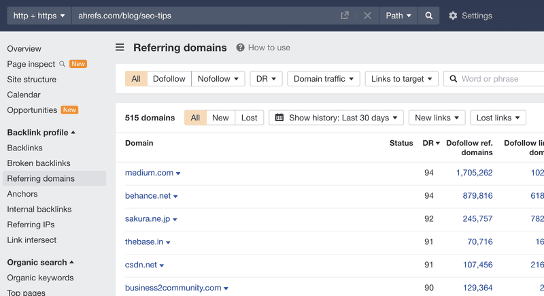Select the Dofollow filter tab
This screenshot has height=296, width=544.
tap(169, 79)
